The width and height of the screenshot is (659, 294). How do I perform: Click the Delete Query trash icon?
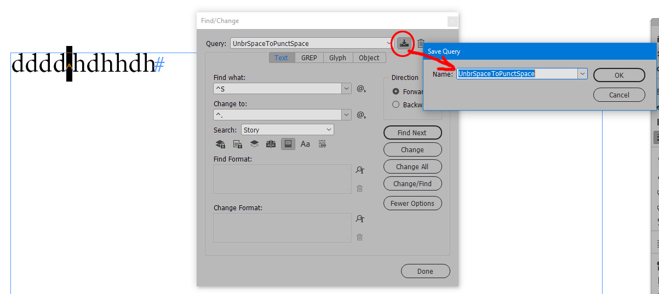pyautogui.click(x=421, y=43)
